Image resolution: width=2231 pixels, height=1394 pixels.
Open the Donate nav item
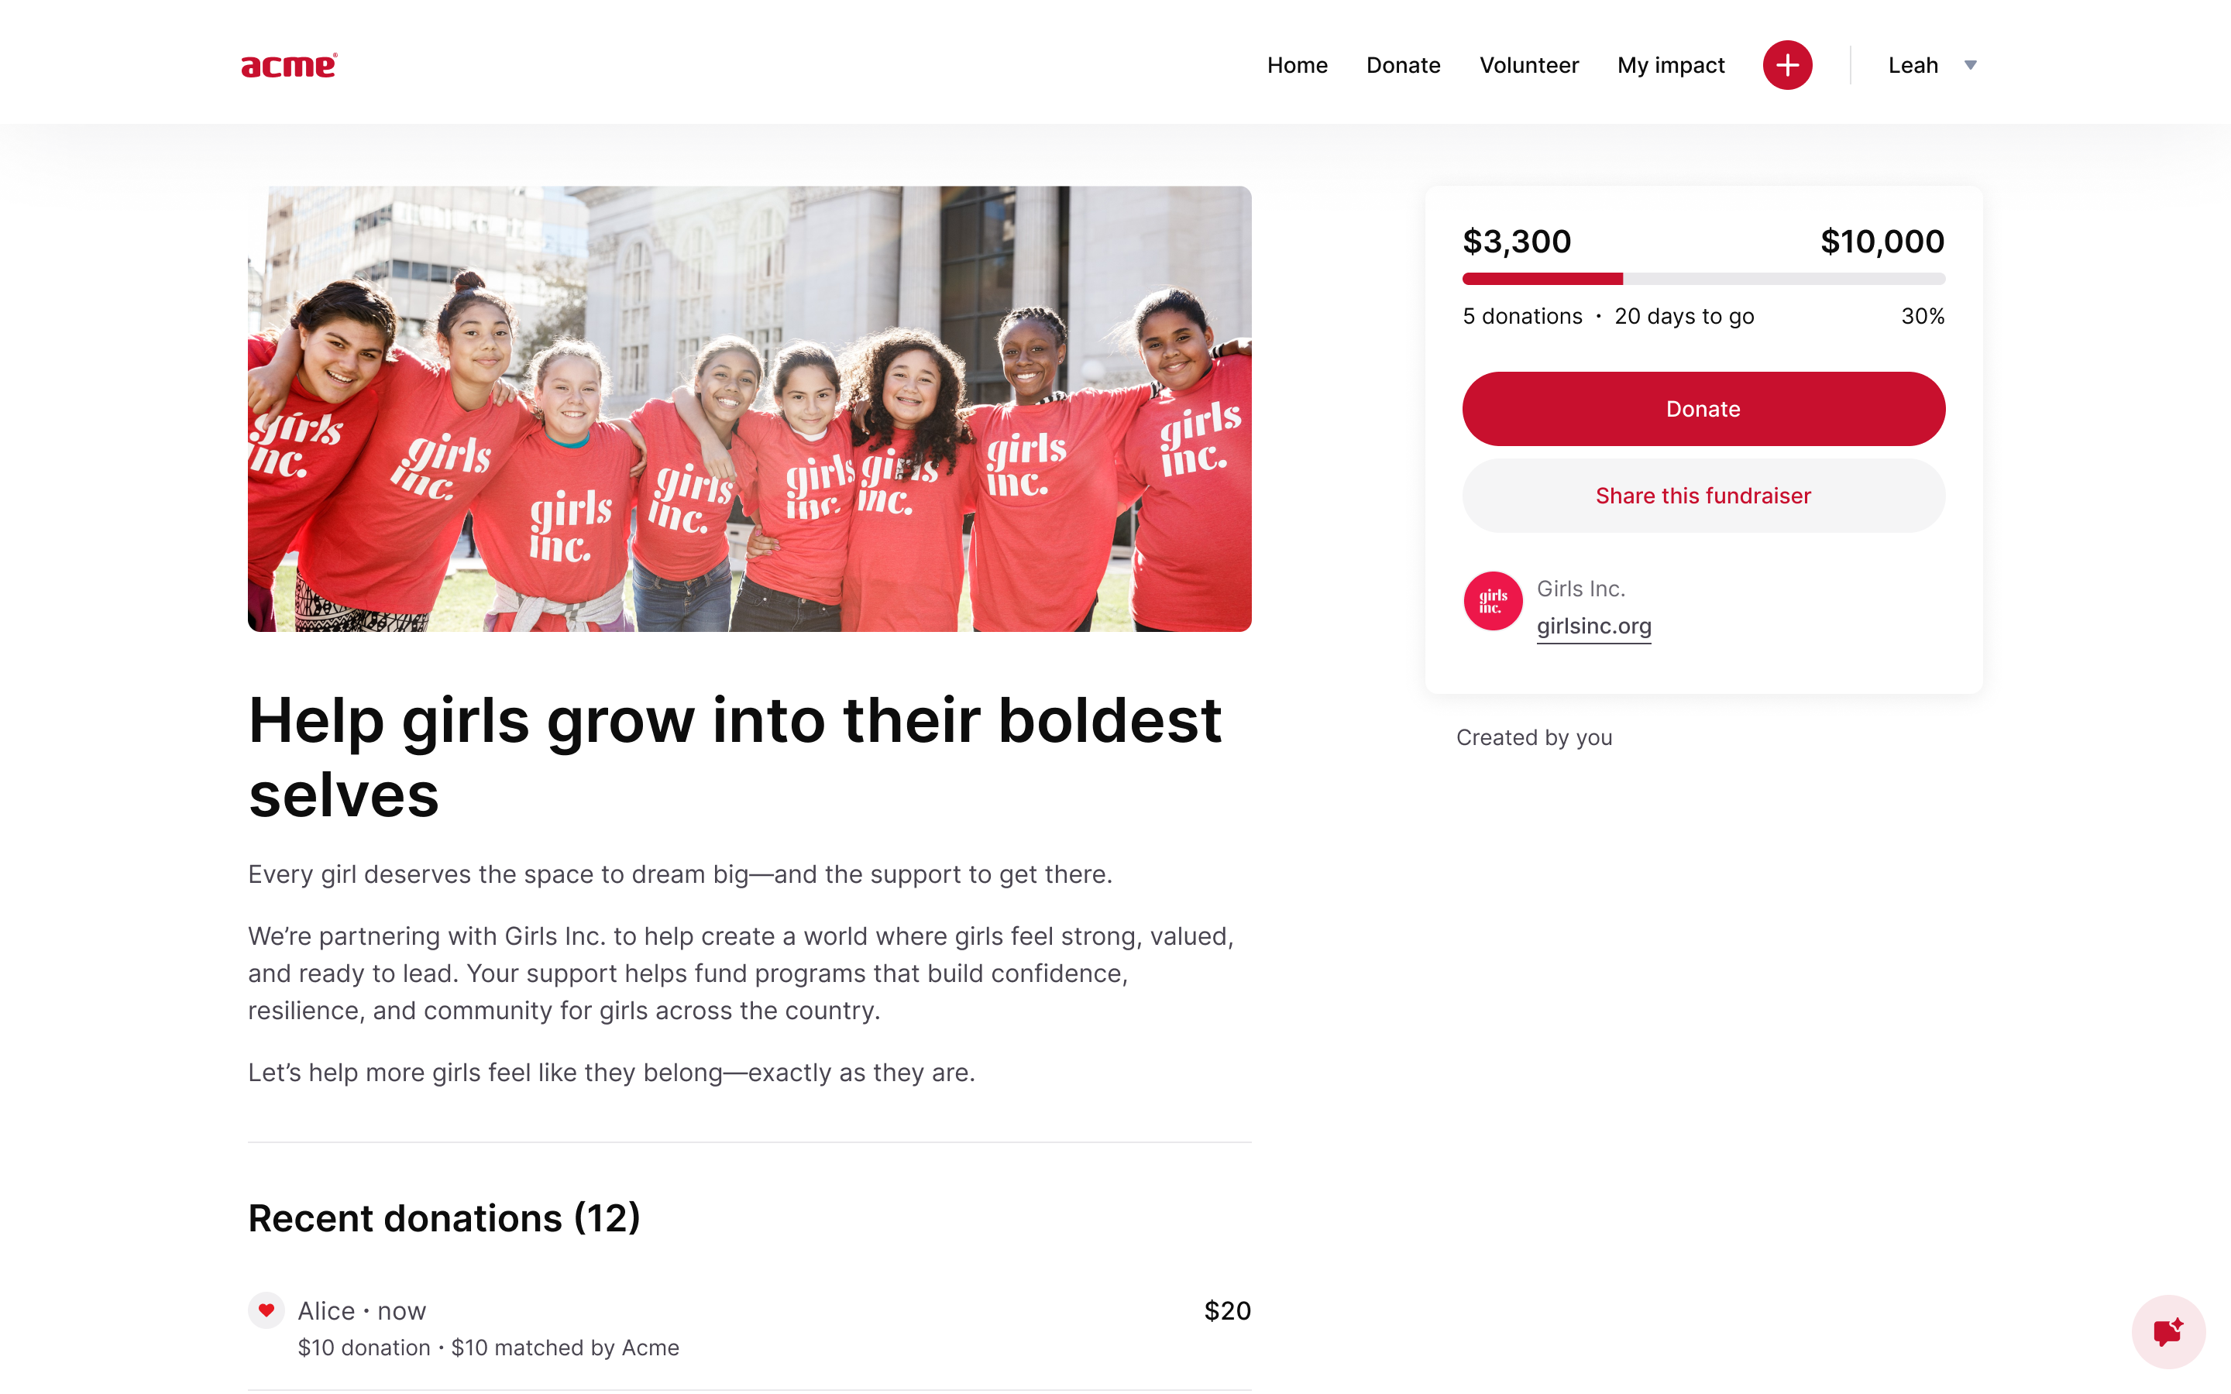pos(1403,66)
